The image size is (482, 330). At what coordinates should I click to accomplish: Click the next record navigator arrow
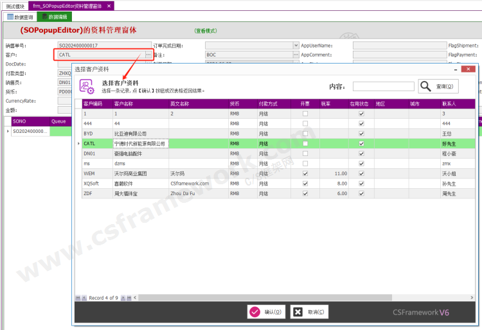point(122,298)
